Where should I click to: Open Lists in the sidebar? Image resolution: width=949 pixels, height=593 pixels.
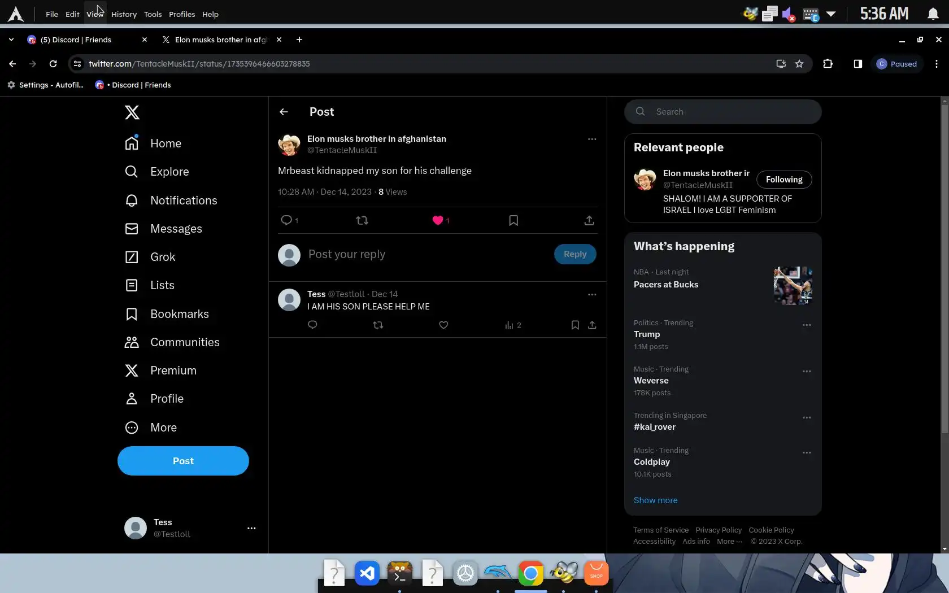coord(149,285)
